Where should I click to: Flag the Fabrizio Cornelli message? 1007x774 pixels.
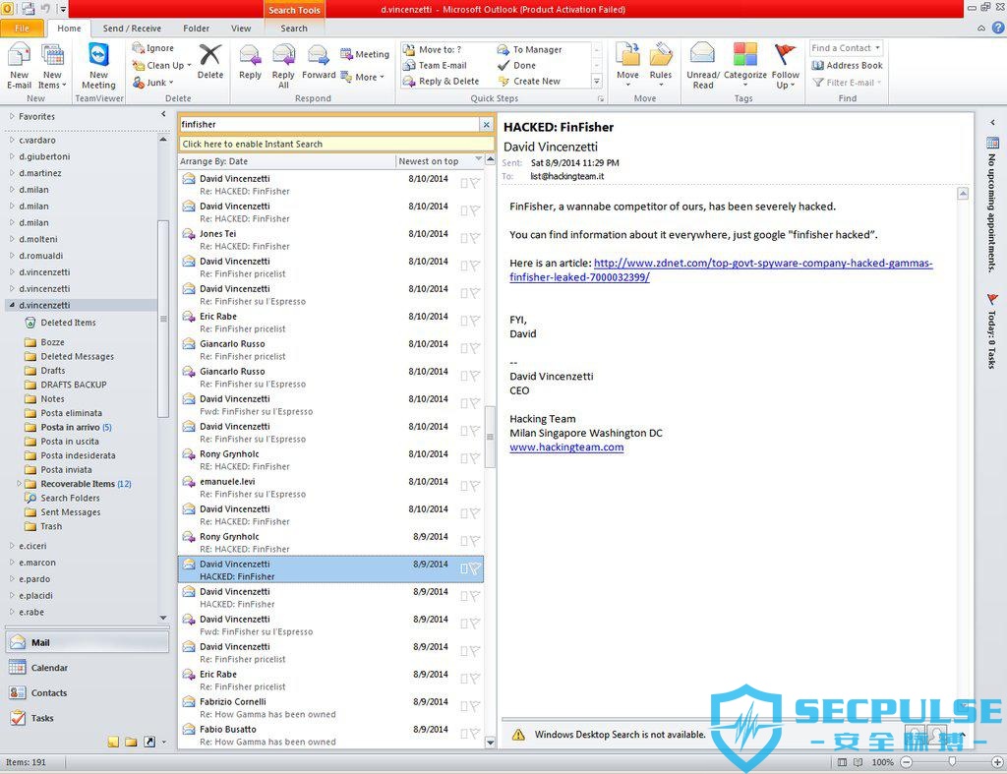pos(475,706)
